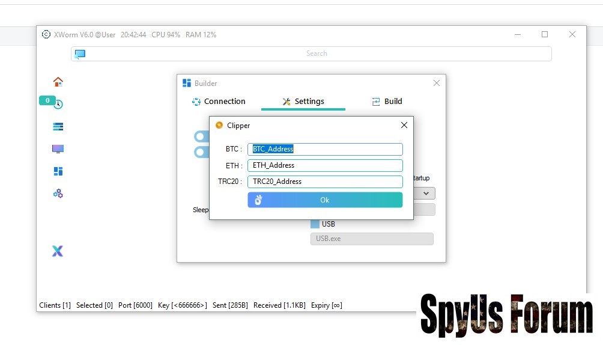Switch to the Build tab
Viewport: 603px width, 345px height.
[387, 102]
